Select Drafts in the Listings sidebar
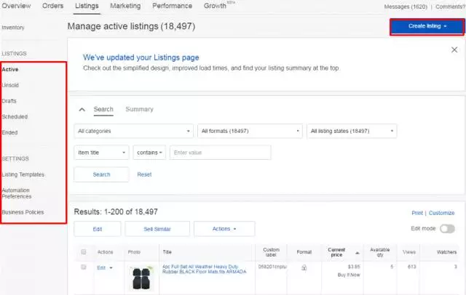This screenshot has width=466, height=295. point(9,101)
